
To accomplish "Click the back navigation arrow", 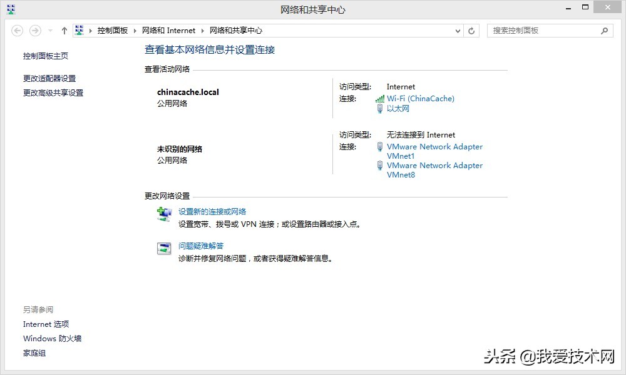I will (19, 30).
